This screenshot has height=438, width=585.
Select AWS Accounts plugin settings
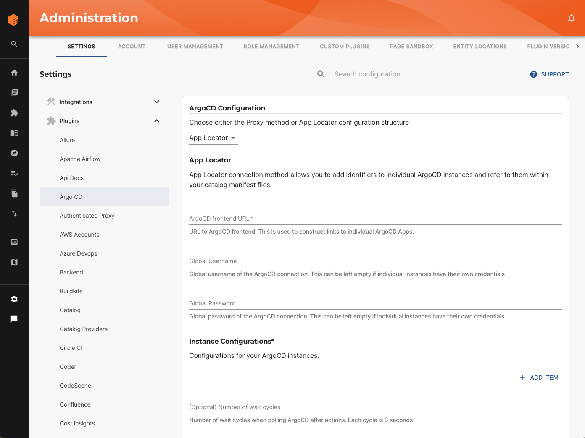pos(104,235)
